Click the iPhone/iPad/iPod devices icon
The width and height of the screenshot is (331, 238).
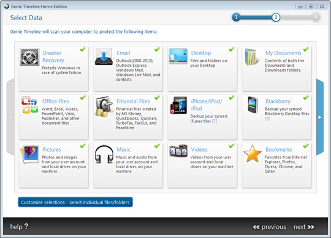tap(178, 105)
